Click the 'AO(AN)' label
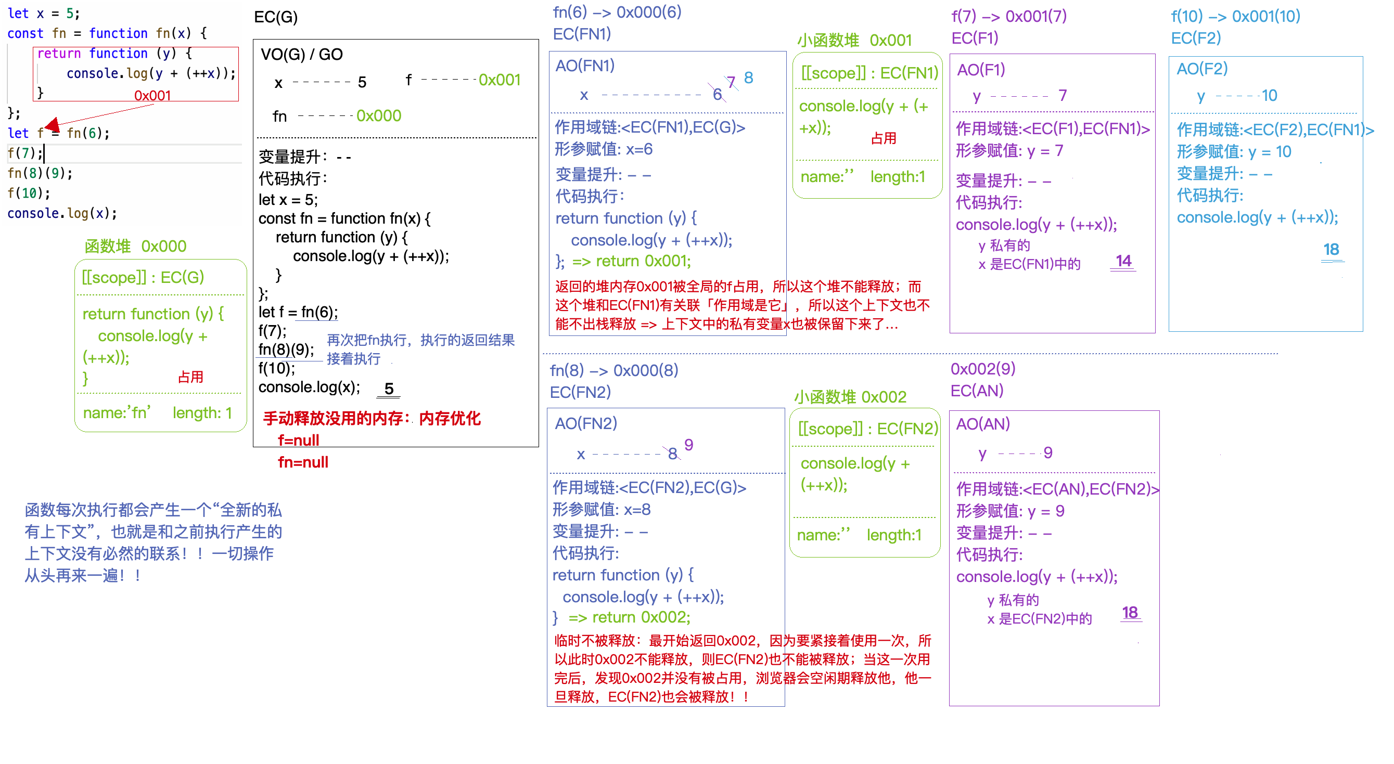 tap(983, 424)
